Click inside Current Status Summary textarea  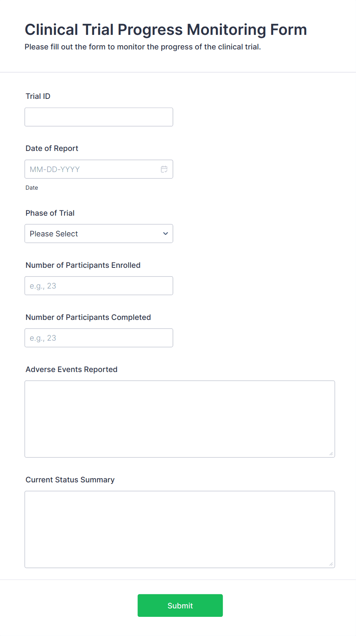[x=180, y=529]
